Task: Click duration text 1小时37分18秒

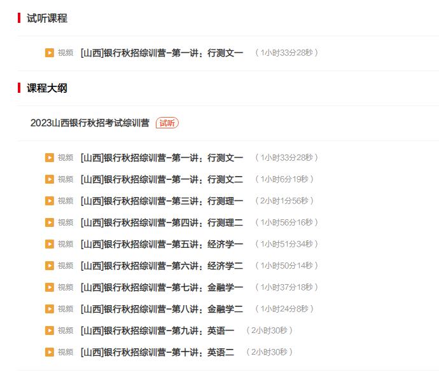Action: [287, 287]
